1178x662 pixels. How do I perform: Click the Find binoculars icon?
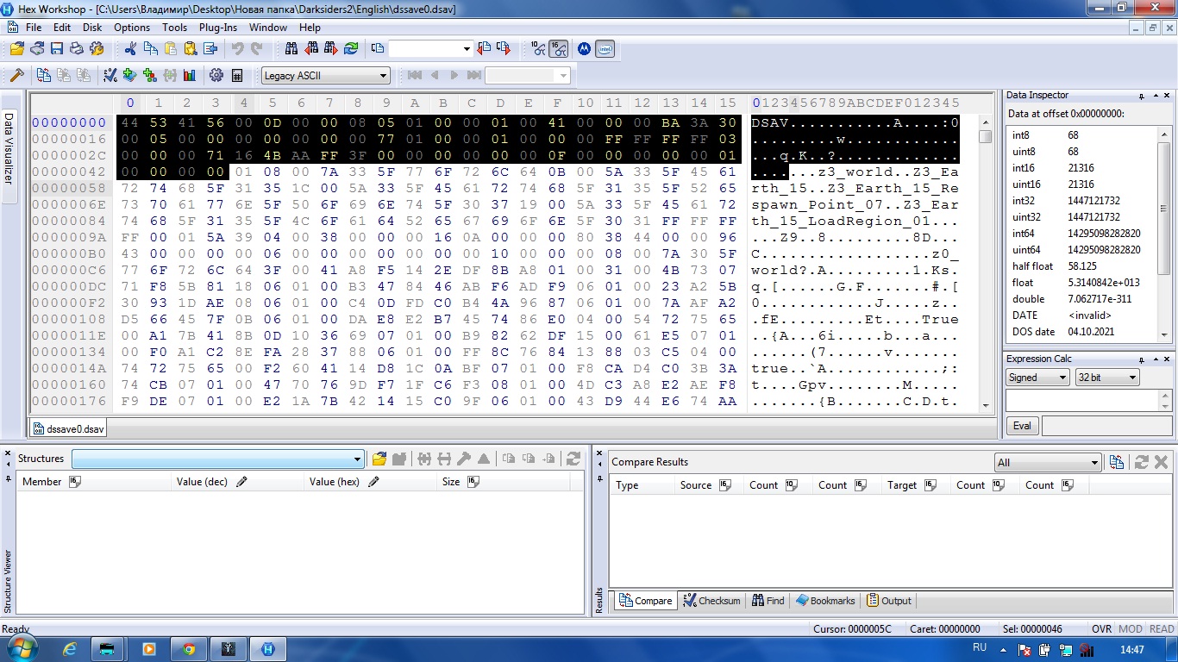pos(291,49)
